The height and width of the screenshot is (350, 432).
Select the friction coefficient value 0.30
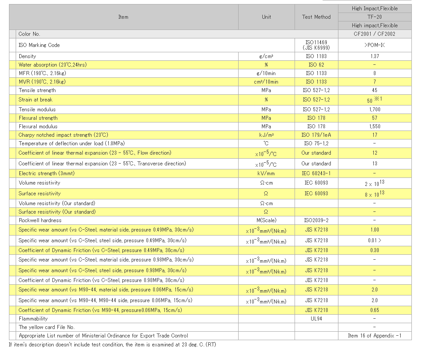[375, 251]
